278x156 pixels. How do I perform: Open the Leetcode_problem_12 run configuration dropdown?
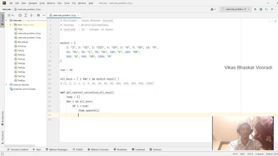tap(235, 9)
